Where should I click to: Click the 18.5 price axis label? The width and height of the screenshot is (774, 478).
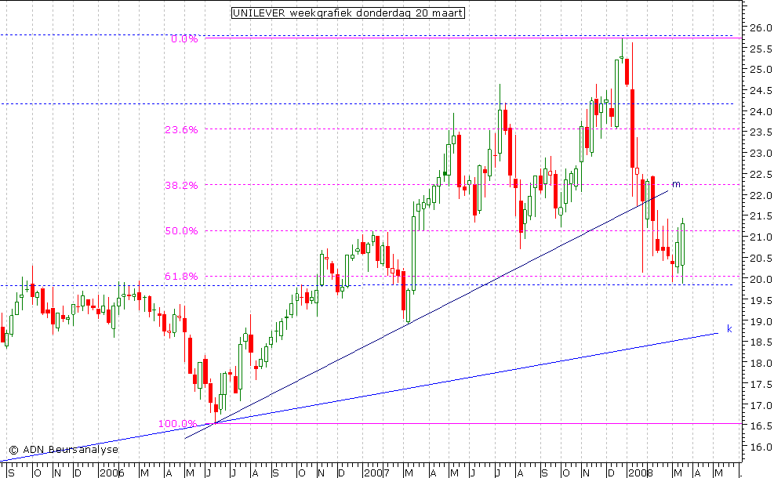761,342
